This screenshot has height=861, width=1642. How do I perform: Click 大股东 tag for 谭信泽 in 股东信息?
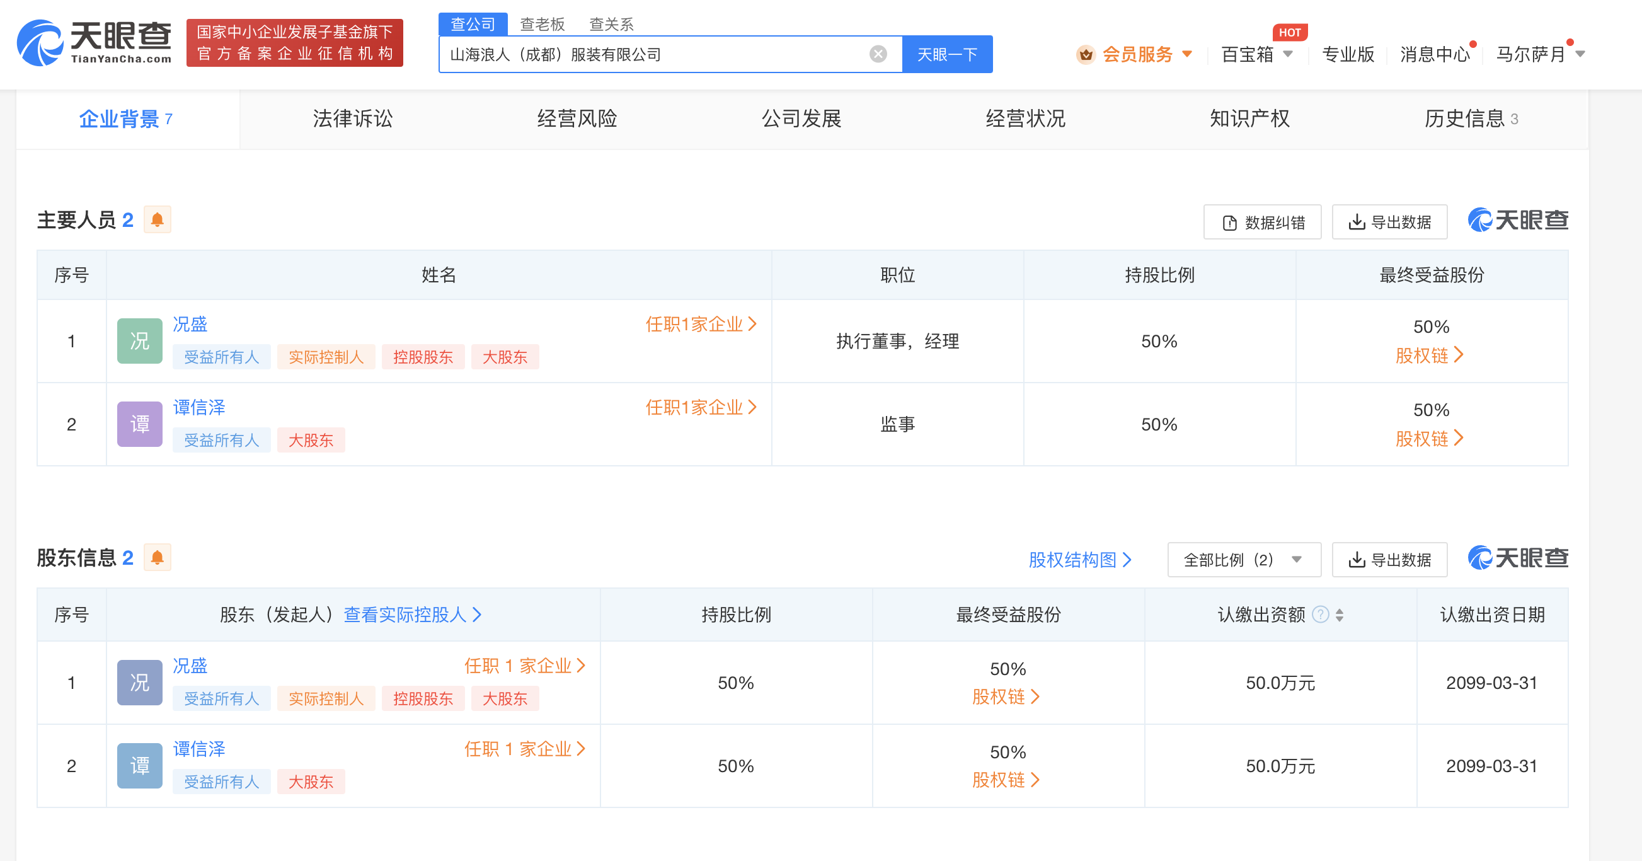pos(311,782)
